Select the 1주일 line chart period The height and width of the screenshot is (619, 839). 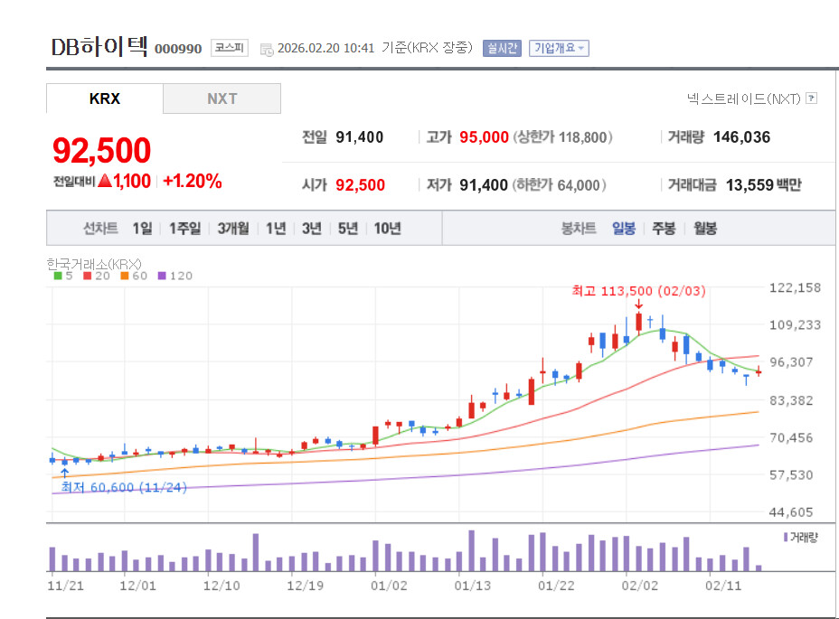pyautogui.click(x=185, y=229)
